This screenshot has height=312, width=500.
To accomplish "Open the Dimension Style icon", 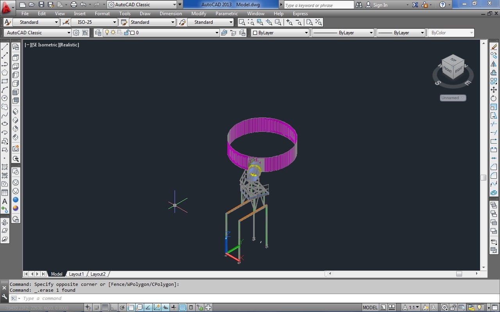I will pos(66,22).
